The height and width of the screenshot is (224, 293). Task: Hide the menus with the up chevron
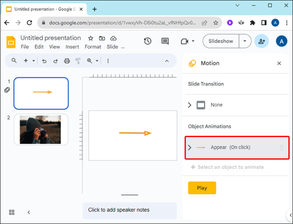click(x=167, y=61)
